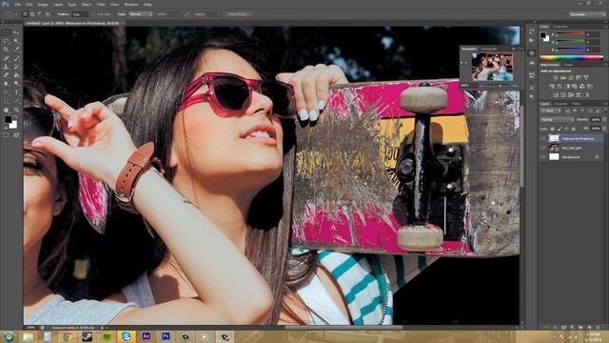Screen dimensions: 609x343
Task: Click the Subtract from Selection option icon
Action: (x=40, y=14)
